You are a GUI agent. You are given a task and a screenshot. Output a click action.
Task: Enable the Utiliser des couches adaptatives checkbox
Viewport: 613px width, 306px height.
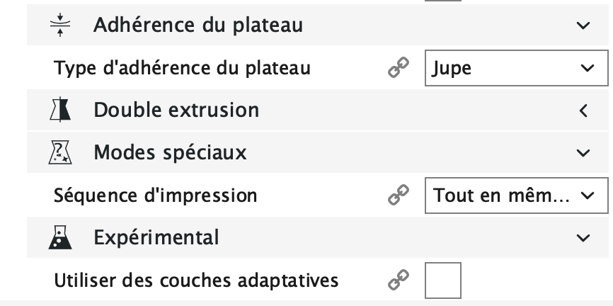point(442,280)
